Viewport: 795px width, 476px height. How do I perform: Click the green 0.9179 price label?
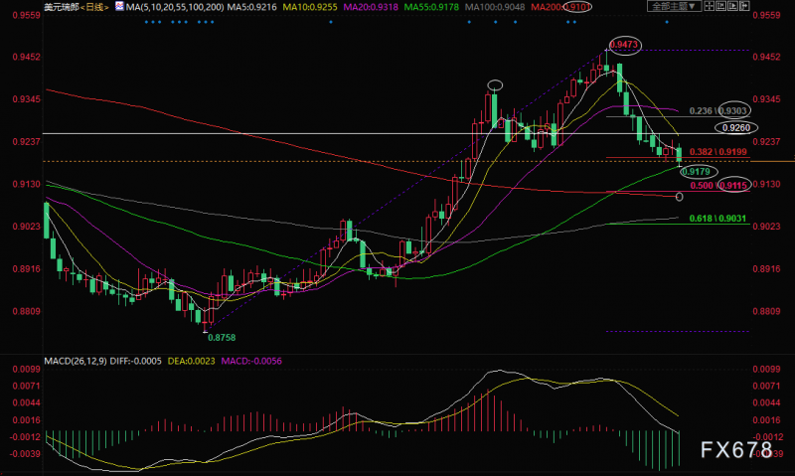coord(696,172)
